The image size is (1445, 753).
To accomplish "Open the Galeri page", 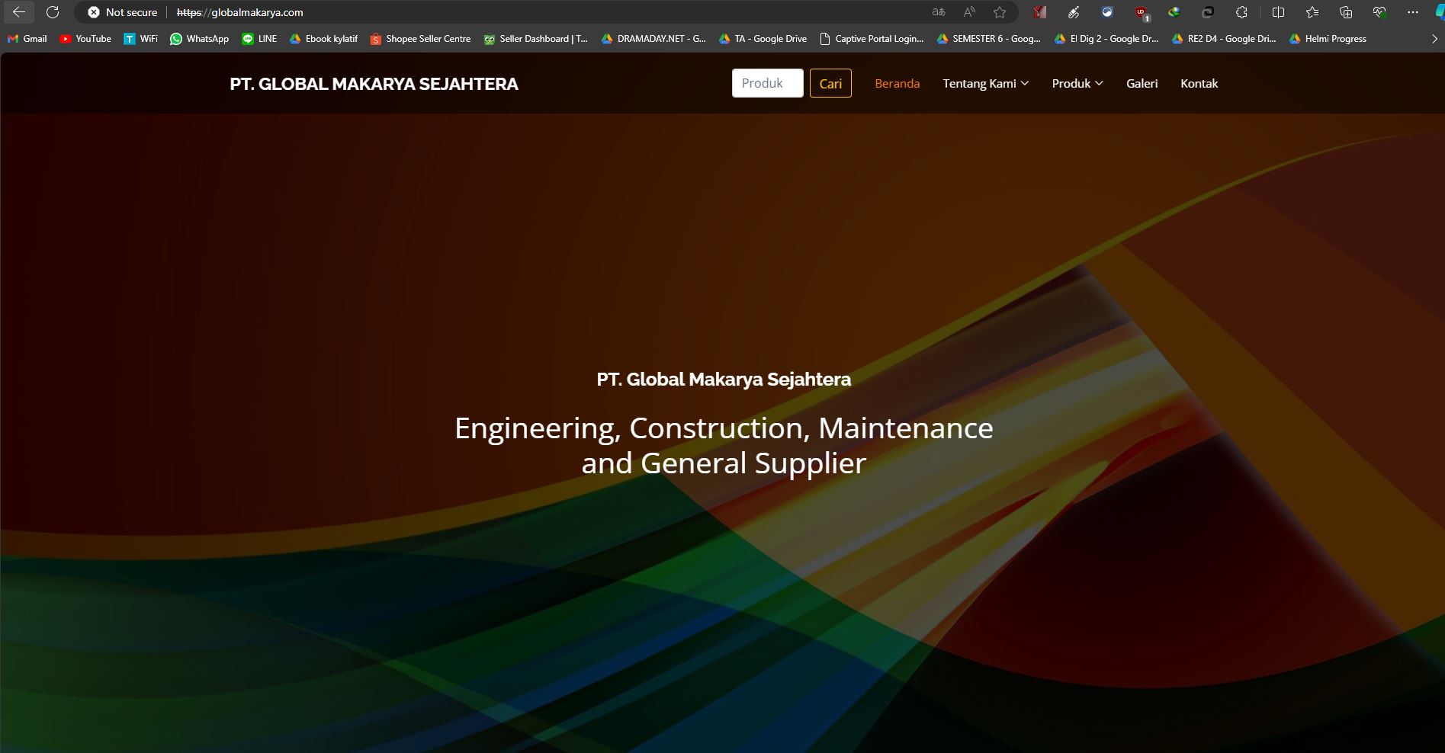I will click(1142, 84).
